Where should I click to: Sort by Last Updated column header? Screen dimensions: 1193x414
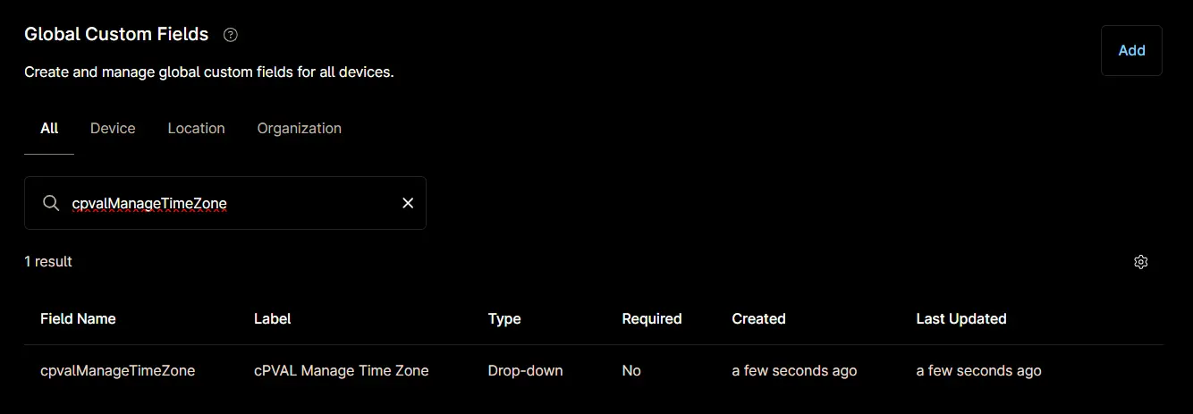[961, 318]
